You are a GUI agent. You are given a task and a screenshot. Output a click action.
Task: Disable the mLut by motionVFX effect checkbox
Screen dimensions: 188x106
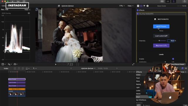tap(138, 14)
